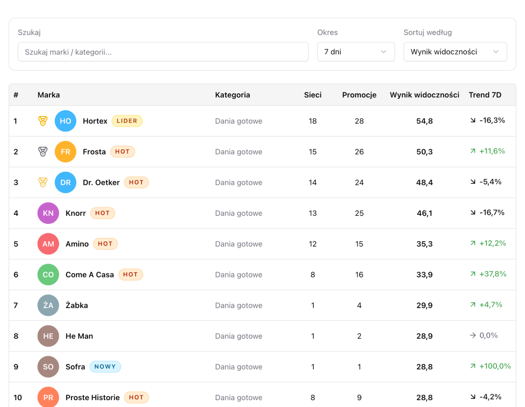Click the down-trend arrow in Hortex row
525x407 pixels.
[473, 120]
